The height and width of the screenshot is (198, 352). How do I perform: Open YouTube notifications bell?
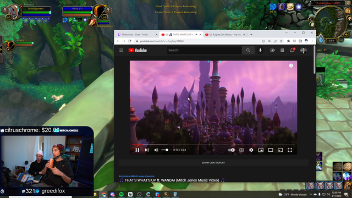click(x=292, y=50)
